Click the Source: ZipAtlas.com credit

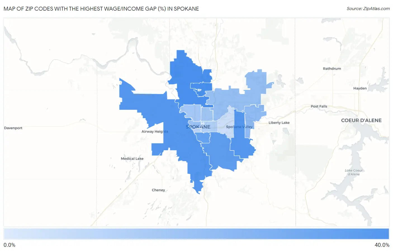(368, 9)
